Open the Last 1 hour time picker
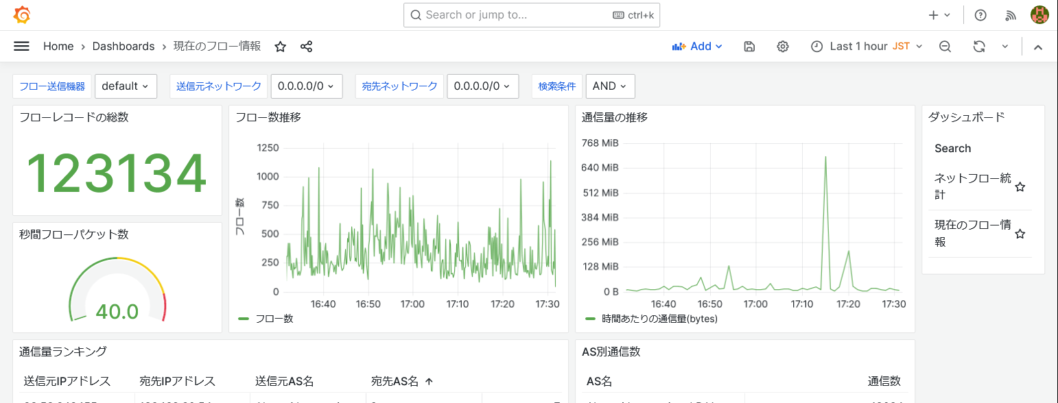Viewport: 1058px width, 403px height. (867, 47)
